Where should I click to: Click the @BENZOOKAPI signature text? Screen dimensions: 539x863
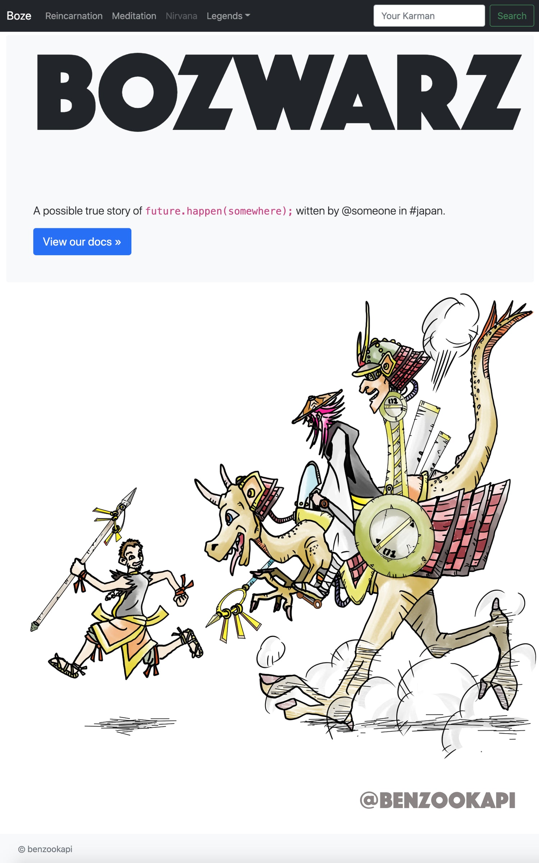[x=438, y=800]
